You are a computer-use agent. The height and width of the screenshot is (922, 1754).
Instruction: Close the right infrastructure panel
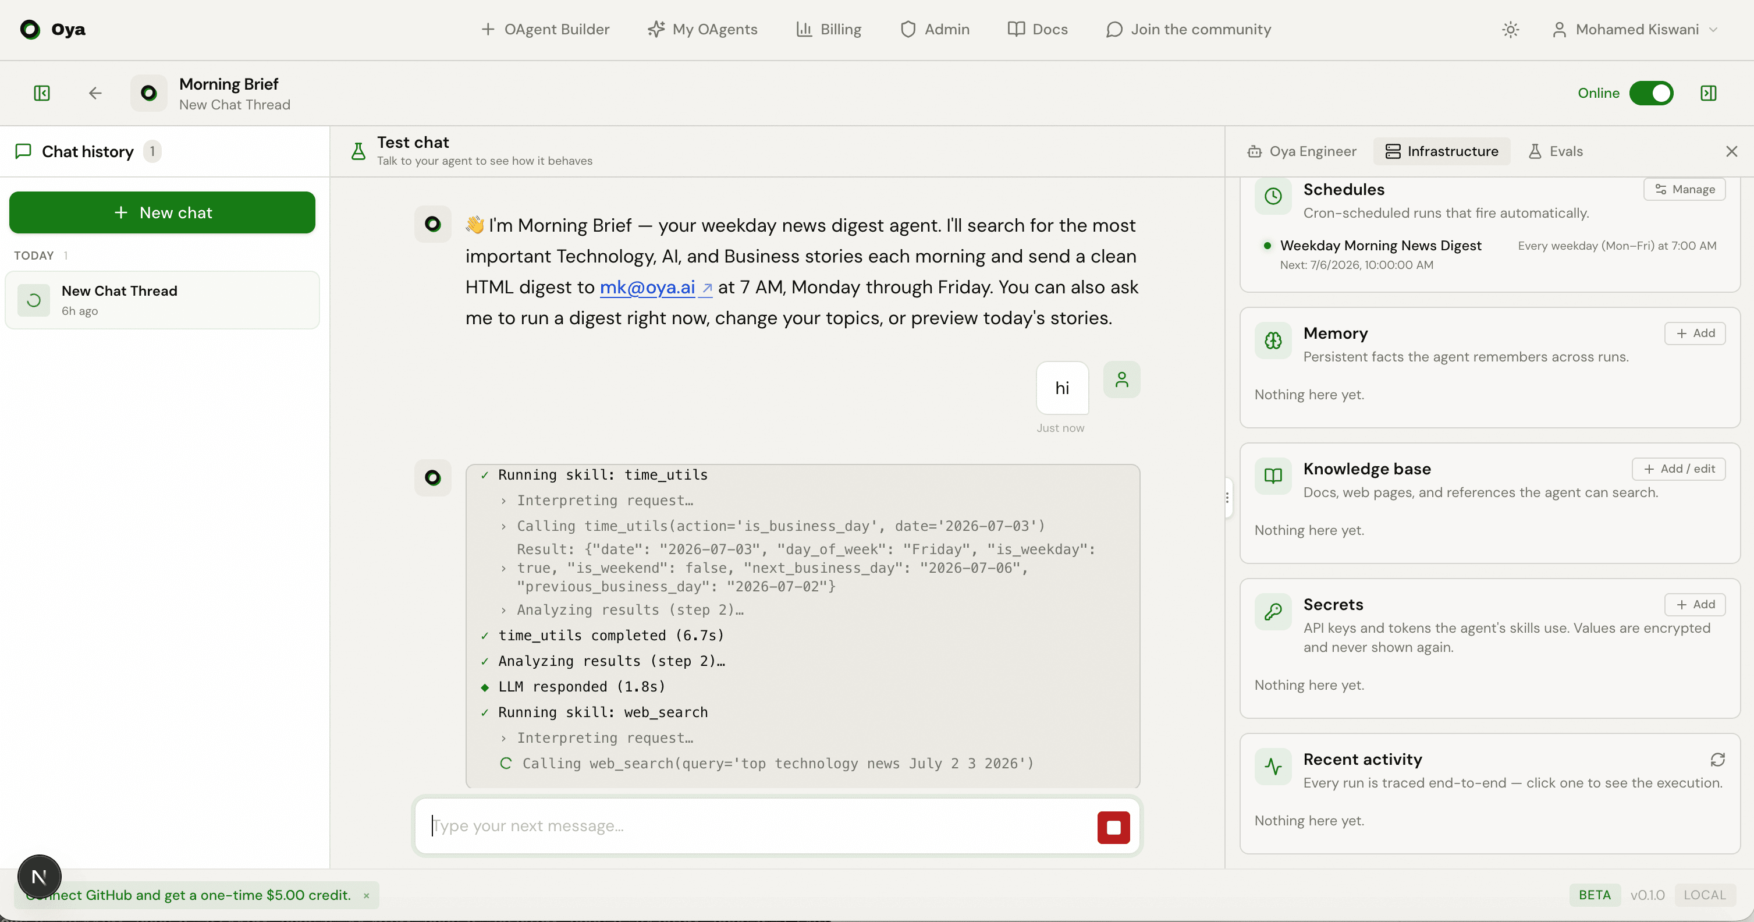[x=1731, y=151]
